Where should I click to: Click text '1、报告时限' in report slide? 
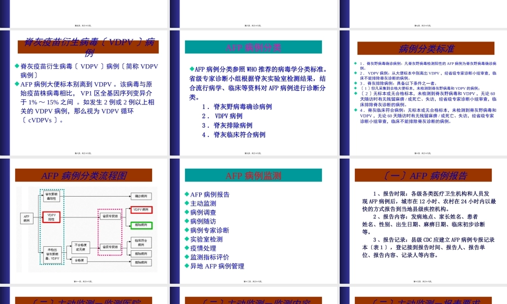click(x=390, y=194)
